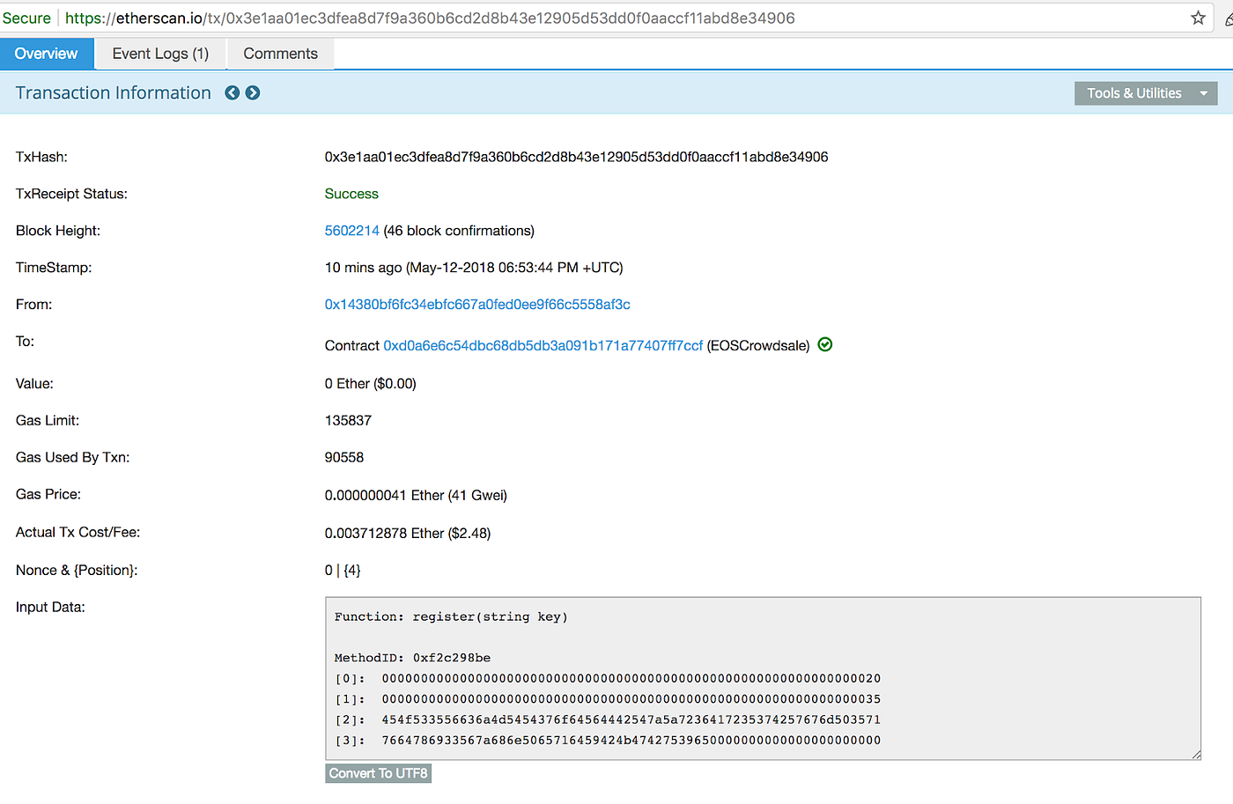Image resolution: width=1233 pixels, height=804 pixels.
Task: Click the Nonce & {Position} label
Action: coord(77,571)
